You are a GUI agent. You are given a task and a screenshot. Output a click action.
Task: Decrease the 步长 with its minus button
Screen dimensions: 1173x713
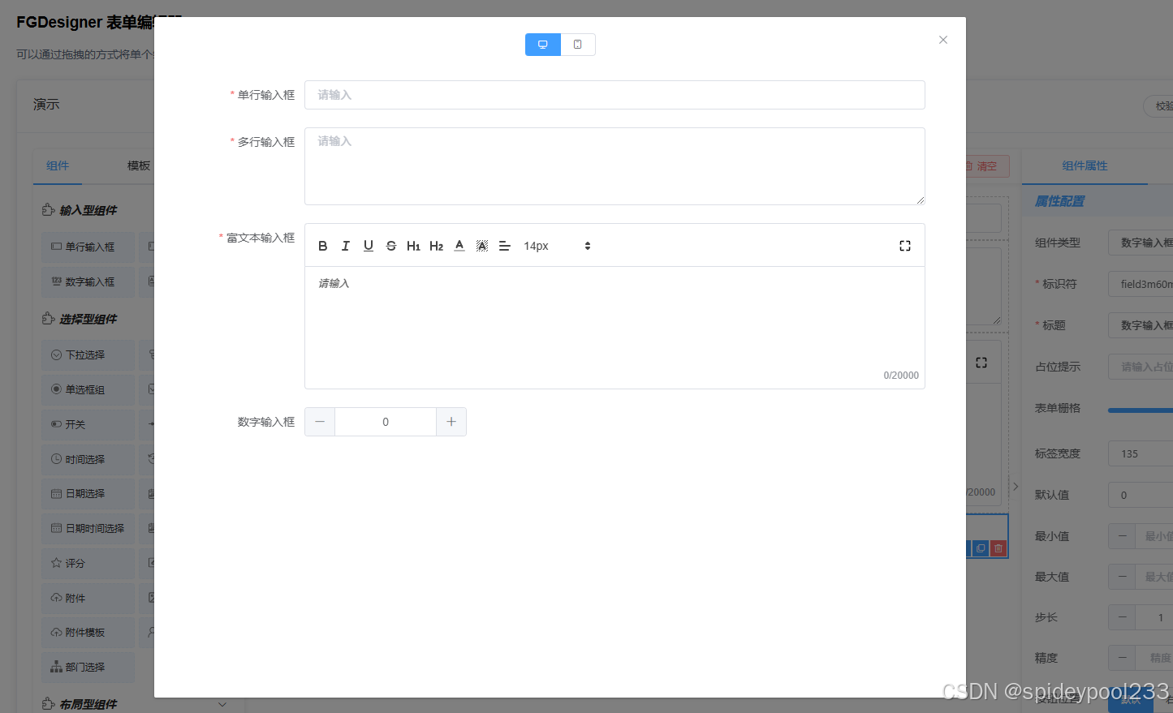[x=1123, y=617]
